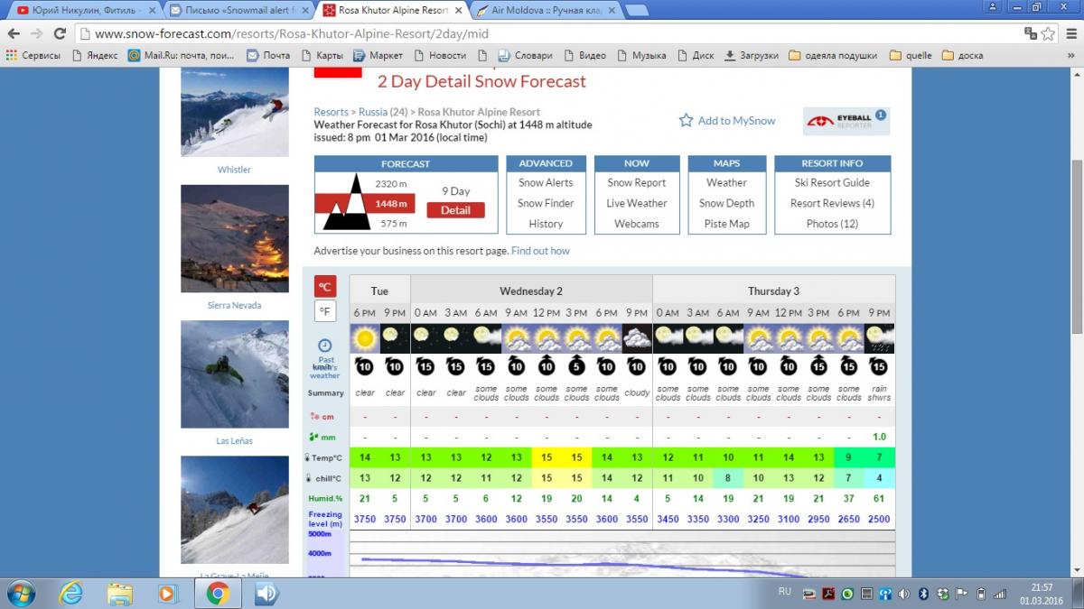The image size is (1084, 609).
Task: Click the Tuesday 6 PM sunny weather icon
Action: (x=365, y=338)
